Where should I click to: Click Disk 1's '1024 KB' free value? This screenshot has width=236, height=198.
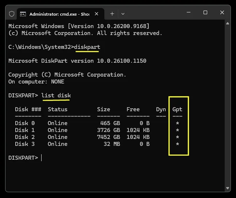[138, 130]
